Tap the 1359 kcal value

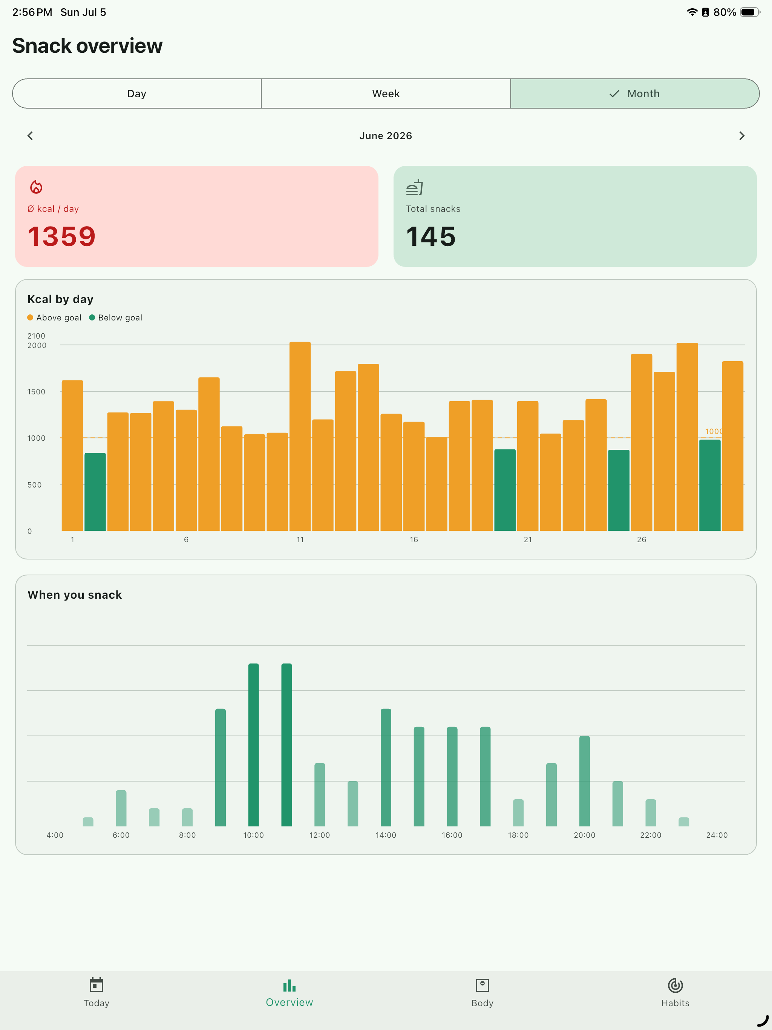[61, 236]
